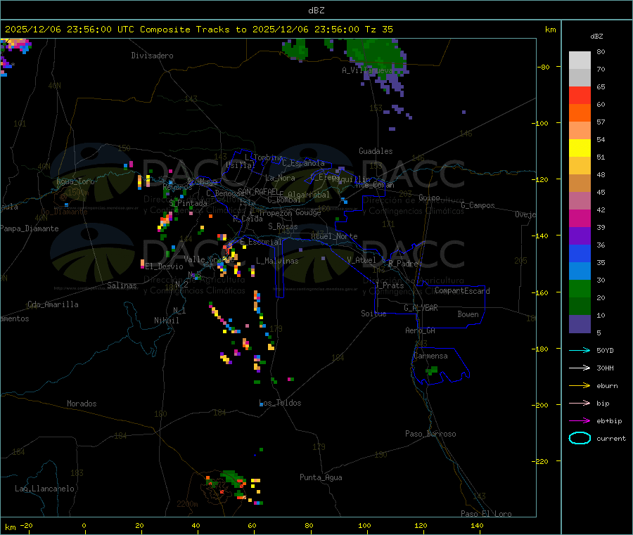
Task: Select the Punta_Agua place label
Action: coord(321,477)
